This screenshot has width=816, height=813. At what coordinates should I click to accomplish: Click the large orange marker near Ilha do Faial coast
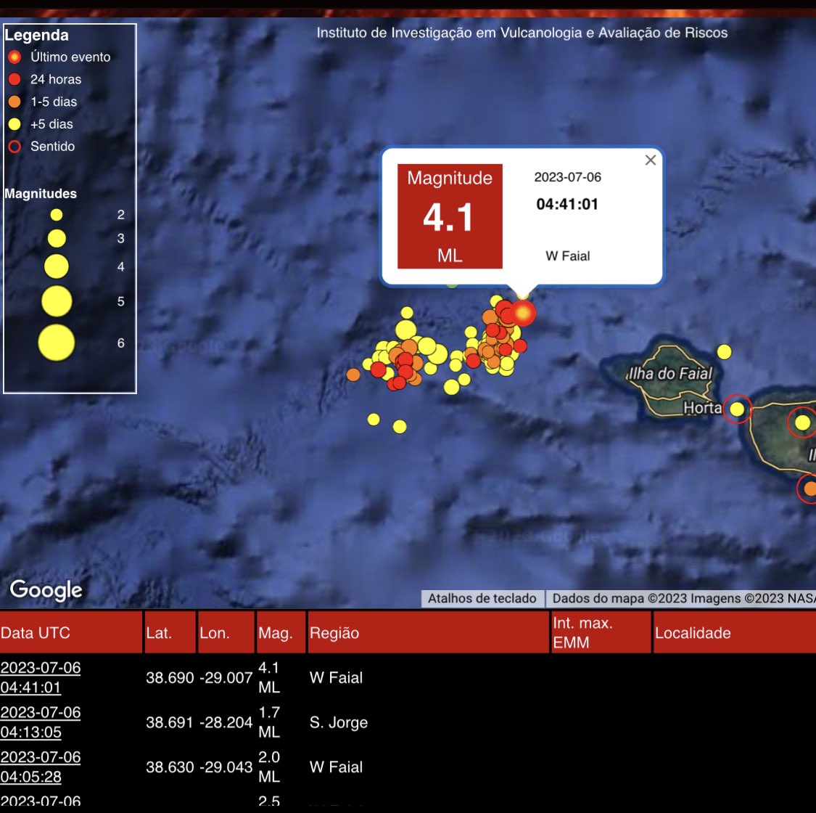point(809,489)
